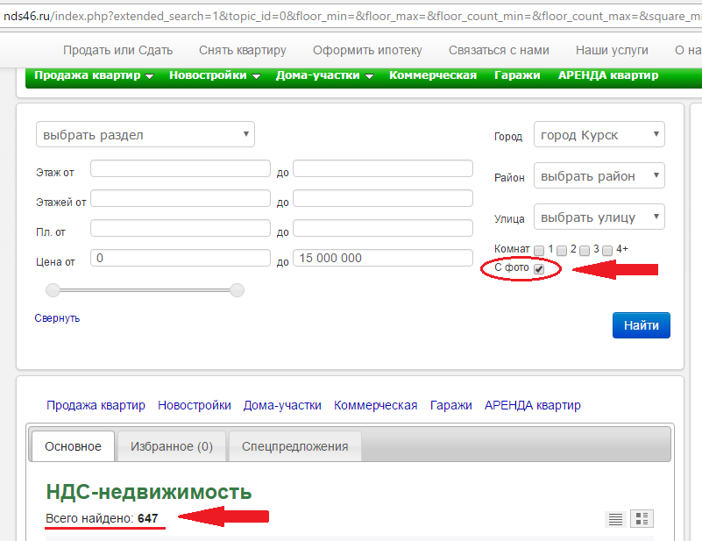Switch to list view icon
This screenshot has height=541, width=702.
[615, 519]
